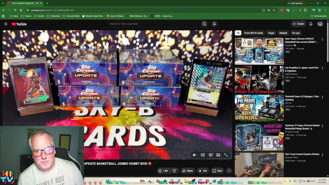
Task: Open more actions for the playing video
Action: pyautogui.click(x=229, y=171)
